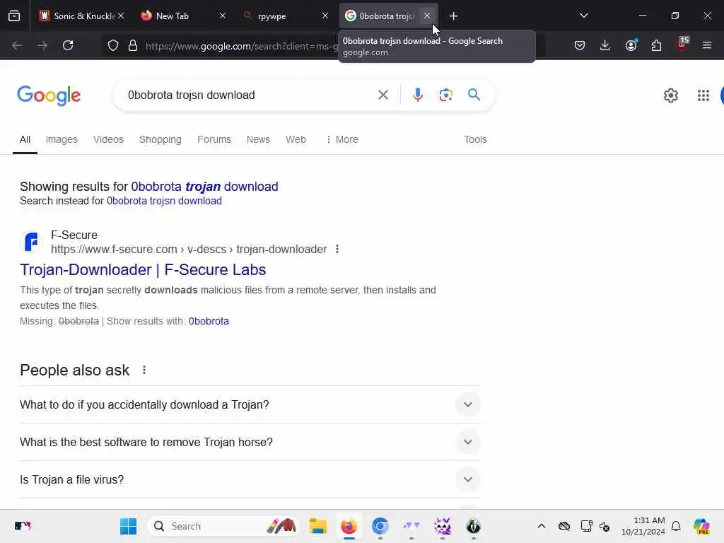Viewport: 724px width, 543px height.
Task: Open Firefox View tab list icon
Action: coord(14,16)
